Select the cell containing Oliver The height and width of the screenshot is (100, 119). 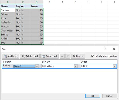point(8,14)
